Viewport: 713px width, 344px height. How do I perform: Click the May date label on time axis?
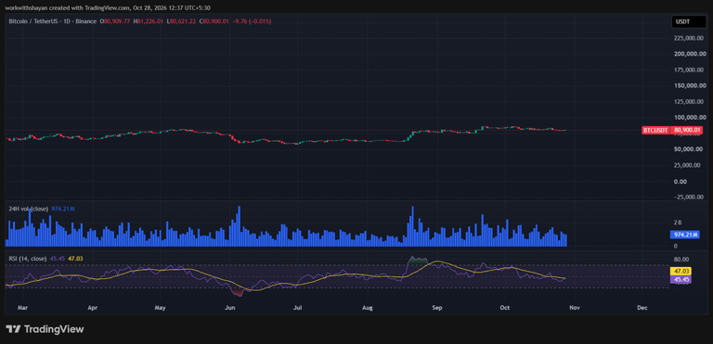(x=160, y=308)
